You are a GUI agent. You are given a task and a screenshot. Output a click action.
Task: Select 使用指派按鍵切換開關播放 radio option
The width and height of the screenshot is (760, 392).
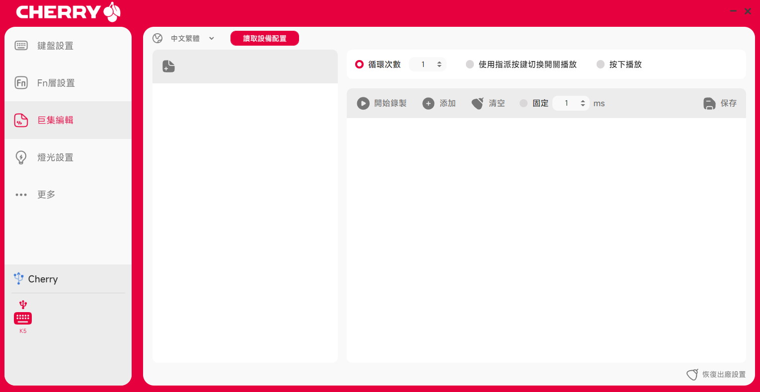coord(470,64)
